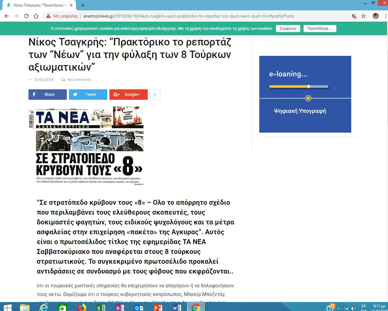Click the e-loaning progress slider handle

308,86
